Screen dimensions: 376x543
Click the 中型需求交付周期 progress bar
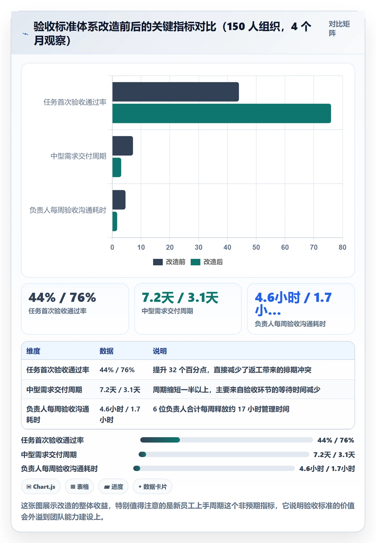[224, 454]
